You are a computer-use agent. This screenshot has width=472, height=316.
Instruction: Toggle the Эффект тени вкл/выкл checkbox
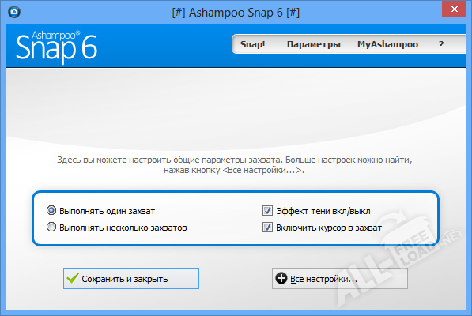(267, 210)
